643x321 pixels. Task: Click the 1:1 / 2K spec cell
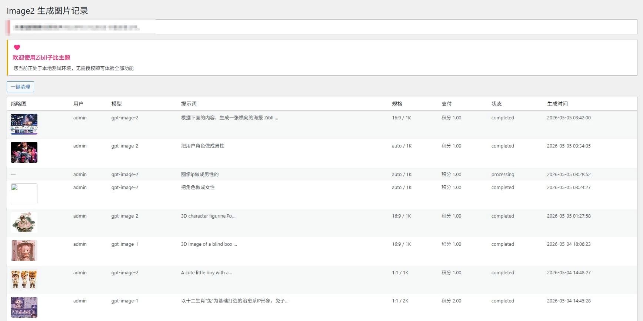(x=400, y=301)
